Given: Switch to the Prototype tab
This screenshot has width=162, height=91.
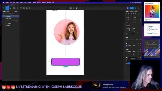Looking at the screenshot, I should tap(131, 11).
